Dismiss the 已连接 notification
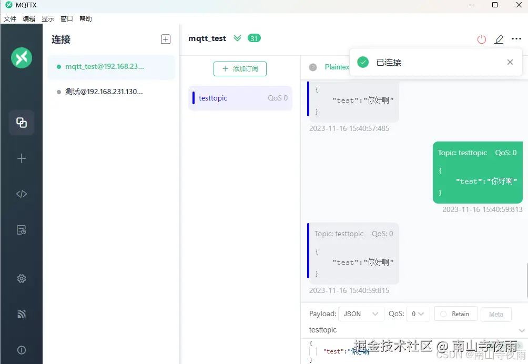This screenshot has width=528, height=364. 510,62
